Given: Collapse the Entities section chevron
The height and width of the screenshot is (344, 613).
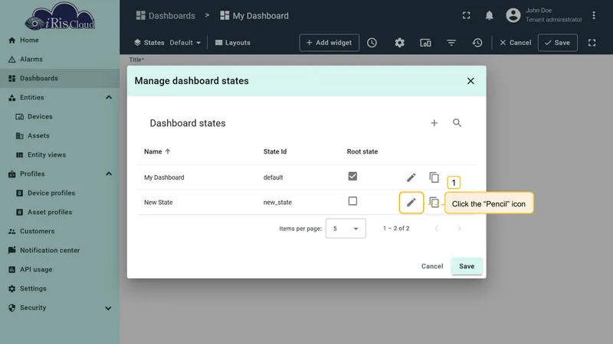Looking at the screenshot, I should tap(109, 98).
